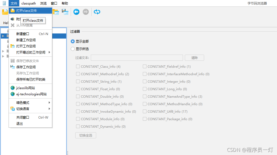Screen dimensions: 277x155
Task: Click the 过滤文本 input field
Action: coord(137,58)
